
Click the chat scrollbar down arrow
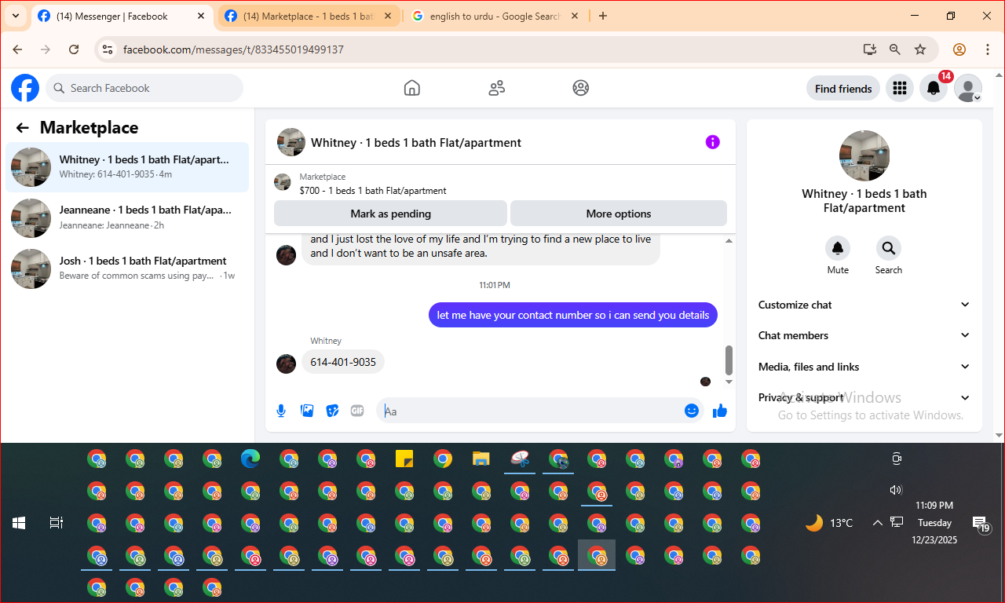(729, 382)
